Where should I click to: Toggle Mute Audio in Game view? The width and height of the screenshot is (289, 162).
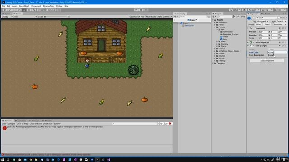pyautogui.click(x=151, y=17)
